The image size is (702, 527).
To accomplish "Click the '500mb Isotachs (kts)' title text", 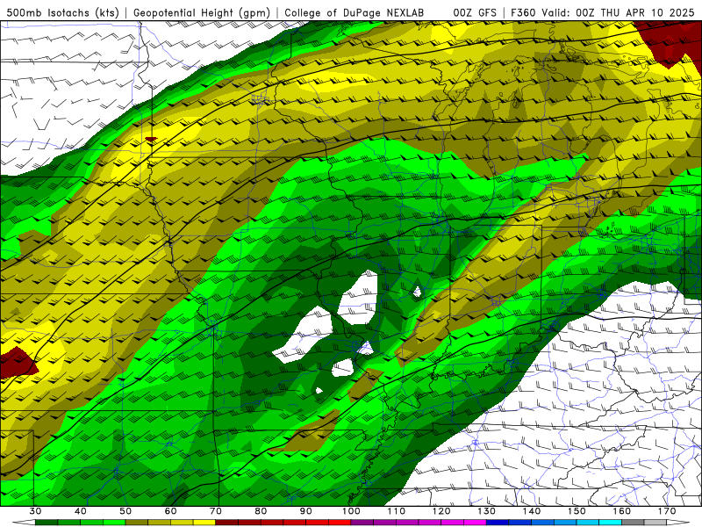I will pos(63,12).
